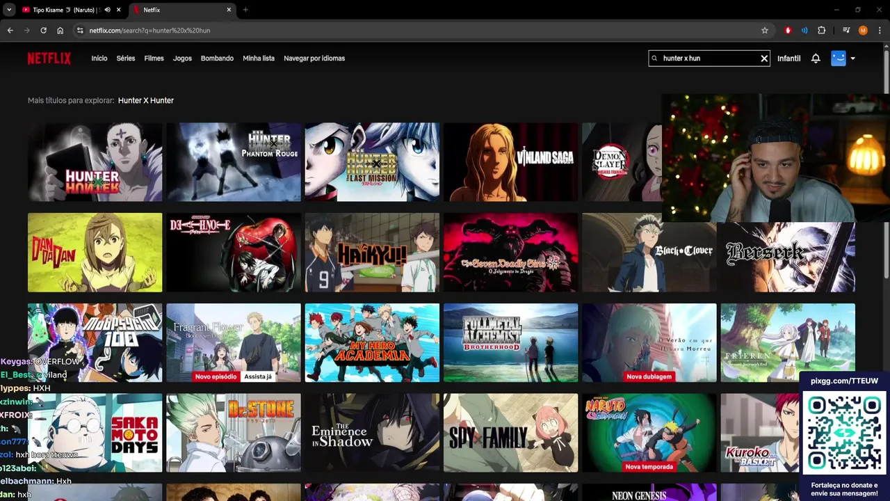
Task: Open the Infantil kids section
Action: [788, 58]
